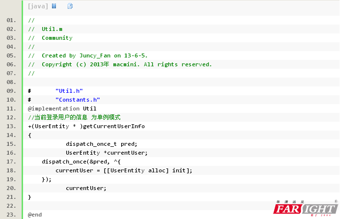This screenshot has height=219, width=342.
Task: Click line number 12 in gutter
Action: pos(12,117)
